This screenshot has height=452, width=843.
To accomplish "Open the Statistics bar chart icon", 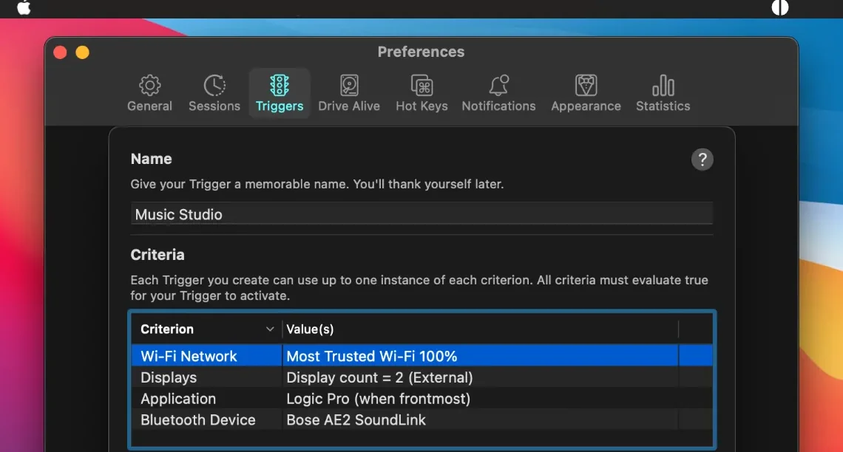I will tap(663, 86).
